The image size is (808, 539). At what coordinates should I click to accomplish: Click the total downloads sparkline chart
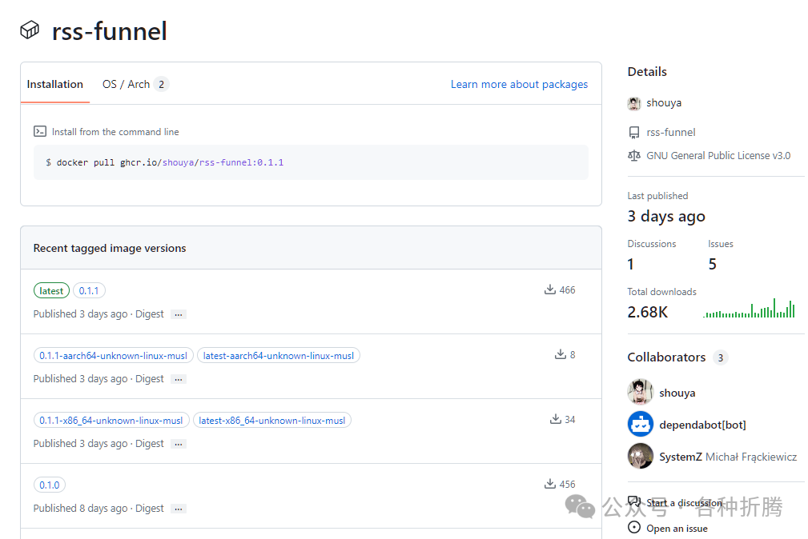click(x=749, y=308)
